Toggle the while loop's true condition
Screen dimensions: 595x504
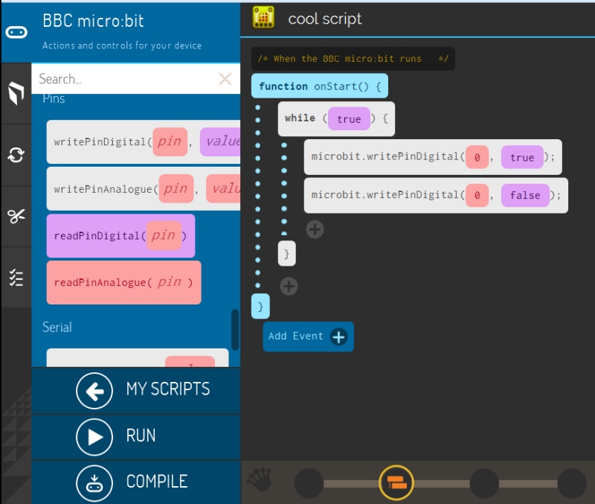click(x=349, y=118)
